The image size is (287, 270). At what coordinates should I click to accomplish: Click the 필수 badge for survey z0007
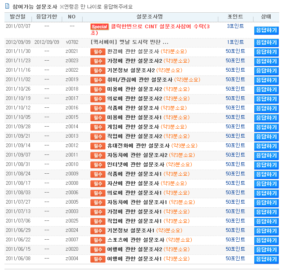click(98, 240)
